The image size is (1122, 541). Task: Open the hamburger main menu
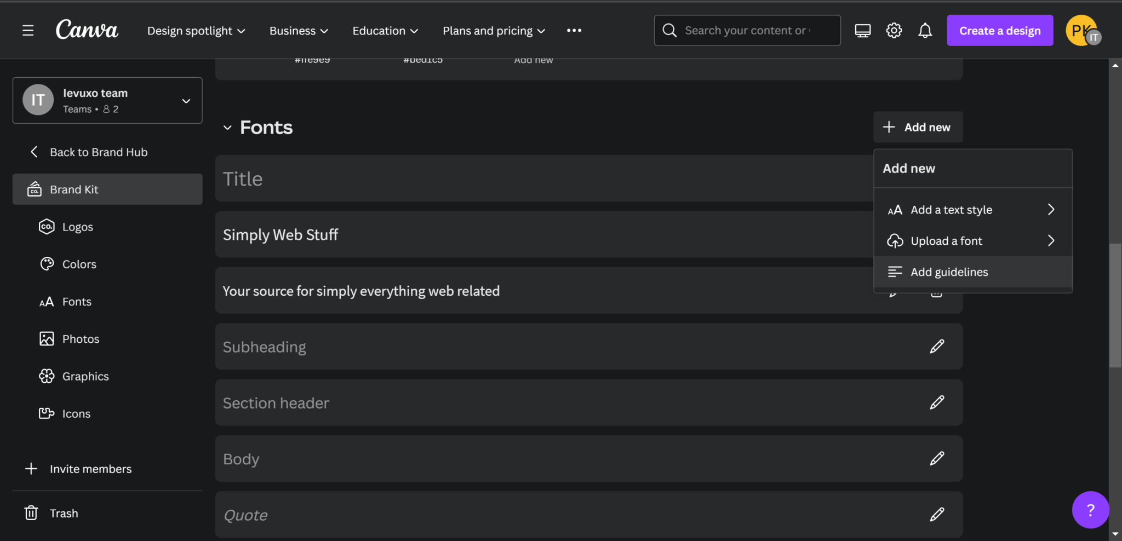pos(28,31)
